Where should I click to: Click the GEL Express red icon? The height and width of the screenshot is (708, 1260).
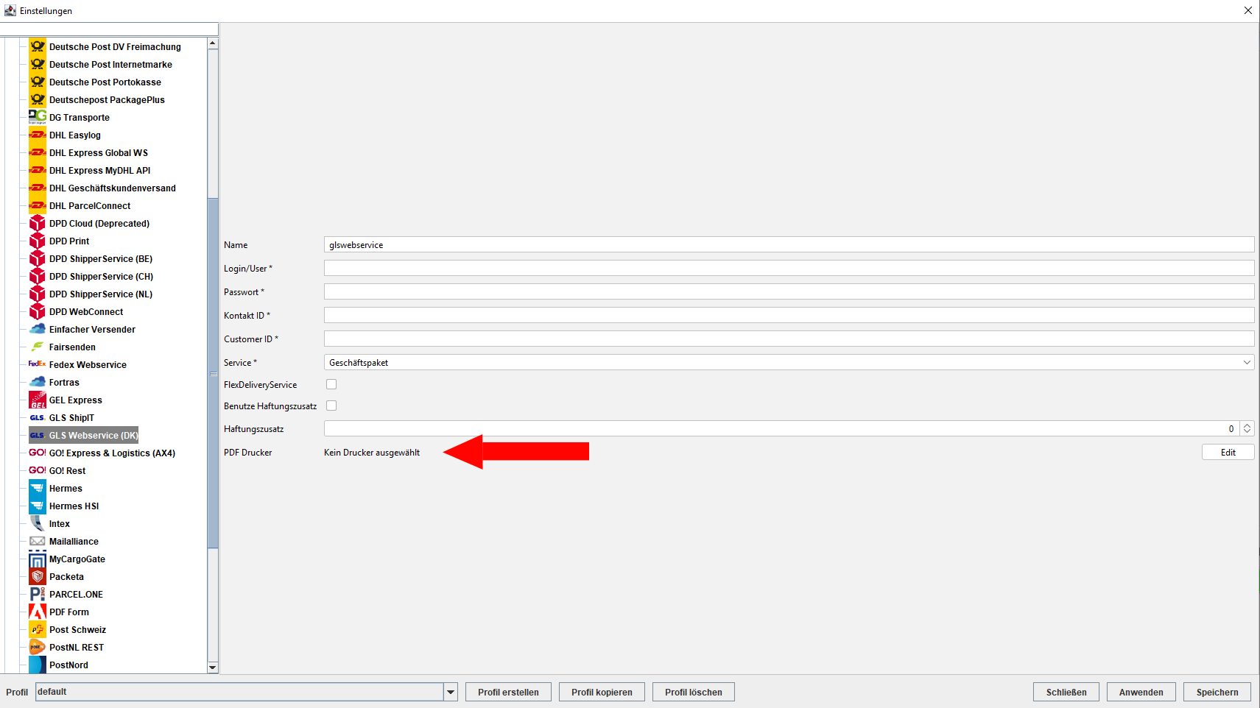coord(38,400)
